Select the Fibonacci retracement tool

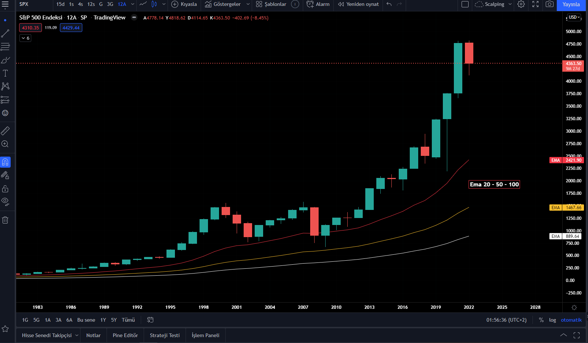[5, 47]
